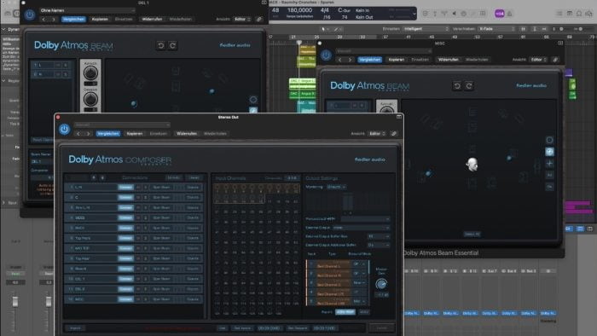The width and height of the screenshot is (597, 336).
Task: Go to next preset in Stereo Out window
Action: (88, 134)
